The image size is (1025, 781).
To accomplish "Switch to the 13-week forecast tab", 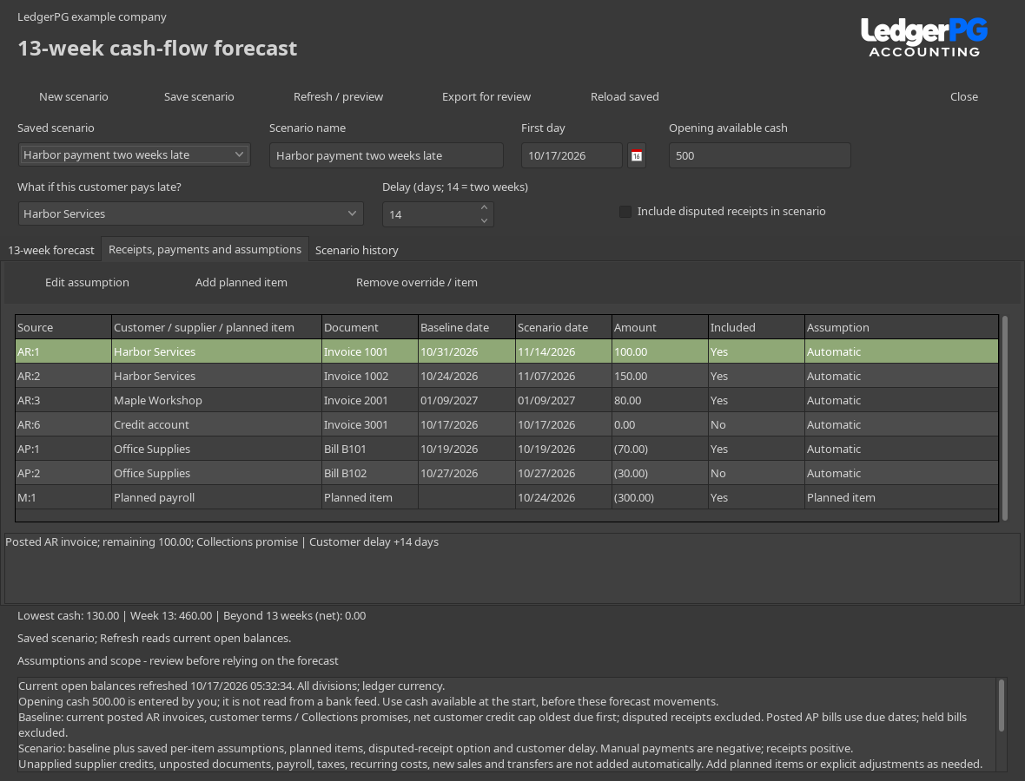I will 51,250.
